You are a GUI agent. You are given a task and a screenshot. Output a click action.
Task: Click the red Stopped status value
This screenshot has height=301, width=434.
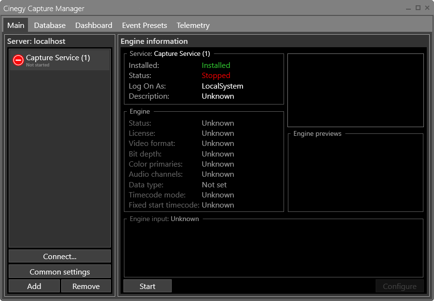click(x=216, y=75)
